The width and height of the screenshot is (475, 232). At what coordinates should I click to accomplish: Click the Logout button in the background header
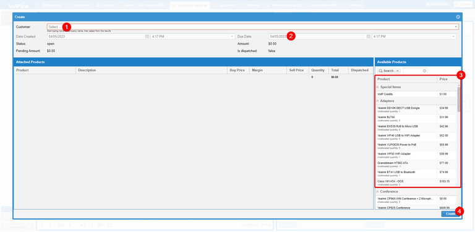point(463,4)
